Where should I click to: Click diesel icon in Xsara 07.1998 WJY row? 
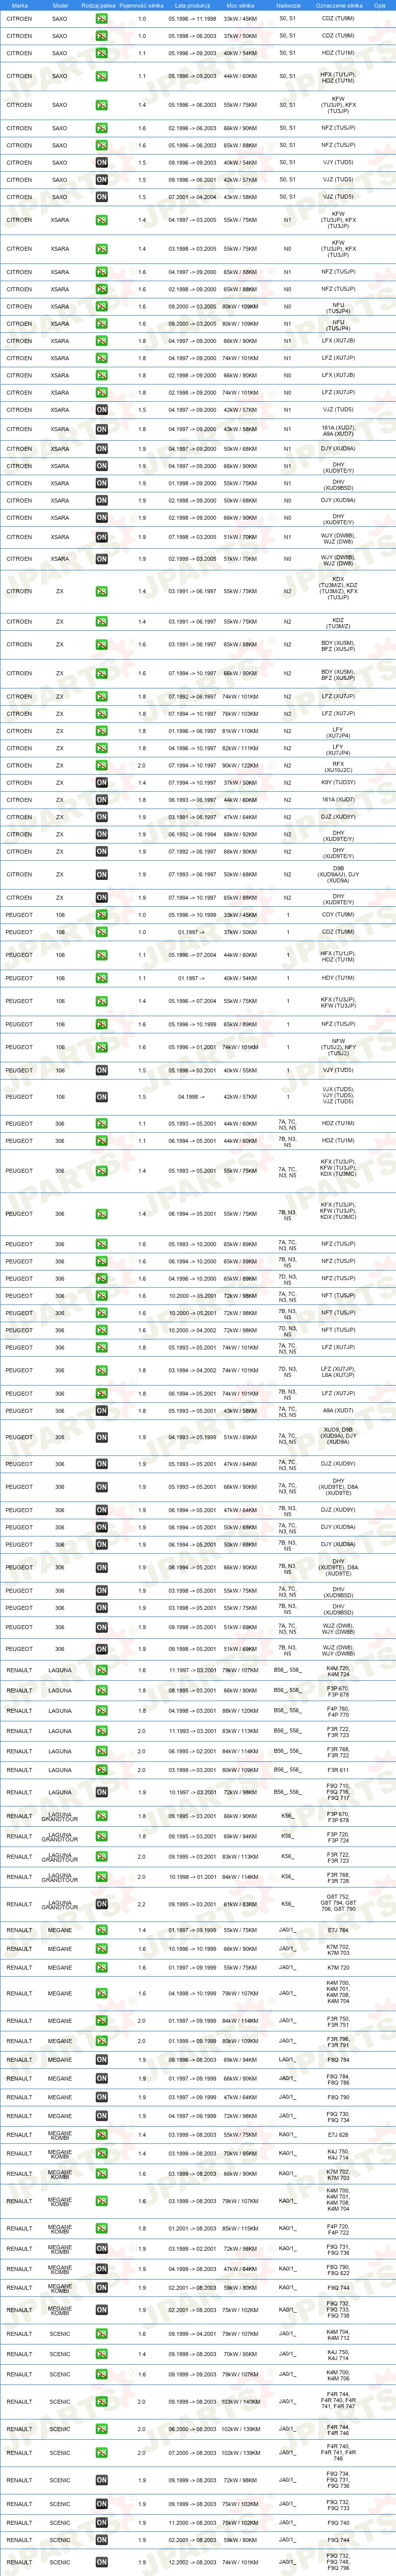(x=101, y=537)
